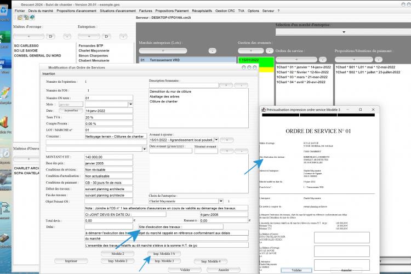This screenshot has width=411, height=274.
Task: Open the TVA menu
Action: (x=241, y=11)
